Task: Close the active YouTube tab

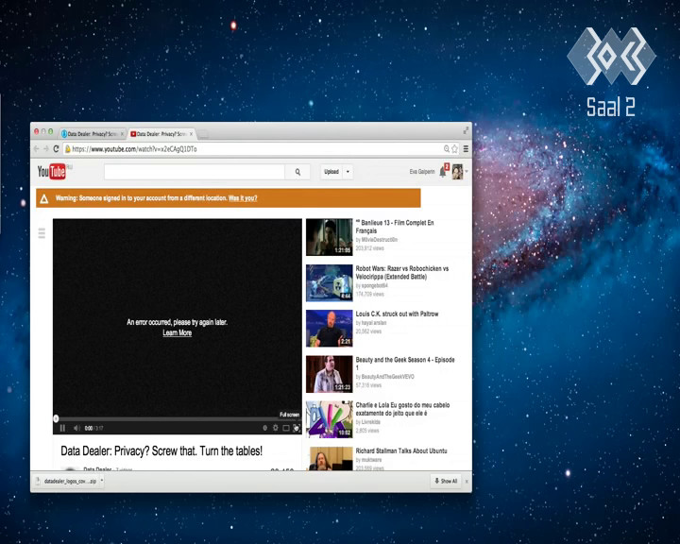Action: pyautogui.click(x=191, y=134)
